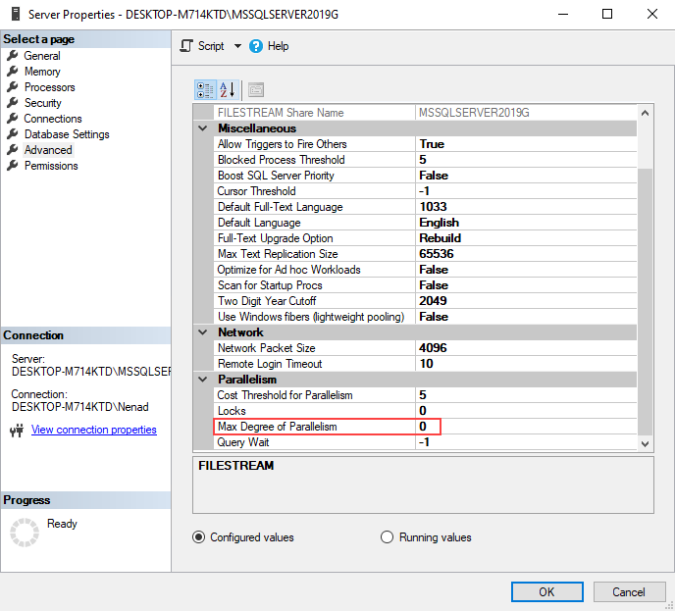
Task: Click the Network Packet Size label
Action: [266, 347]
